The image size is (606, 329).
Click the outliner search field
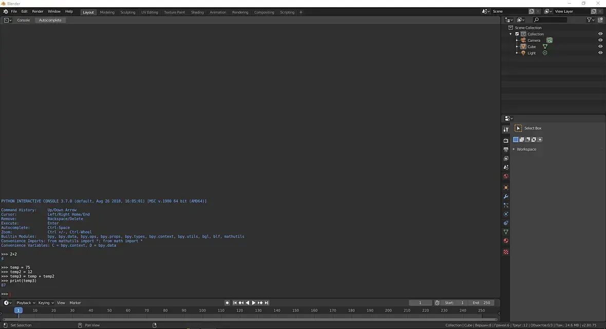pos(550,20)
